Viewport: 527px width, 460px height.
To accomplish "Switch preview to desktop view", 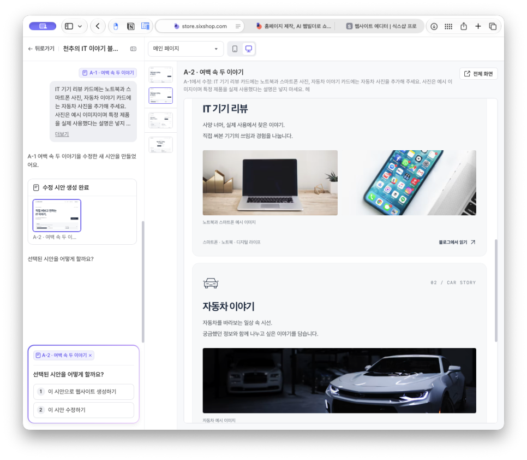I will tap(249, 49).
